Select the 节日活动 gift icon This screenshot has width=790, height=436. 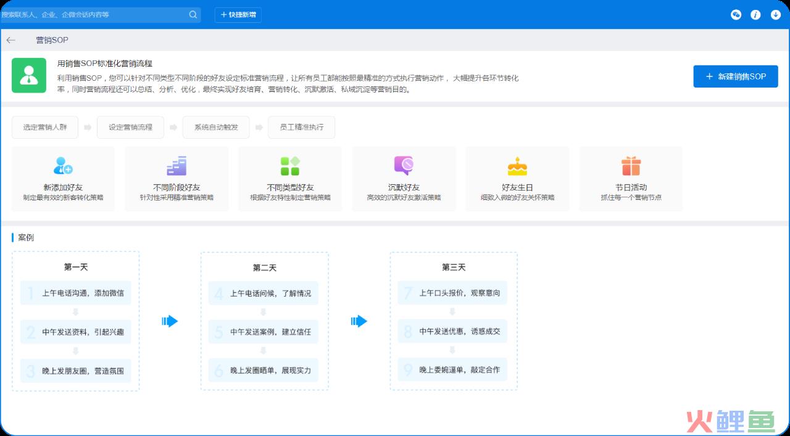[x=631, y=166]
